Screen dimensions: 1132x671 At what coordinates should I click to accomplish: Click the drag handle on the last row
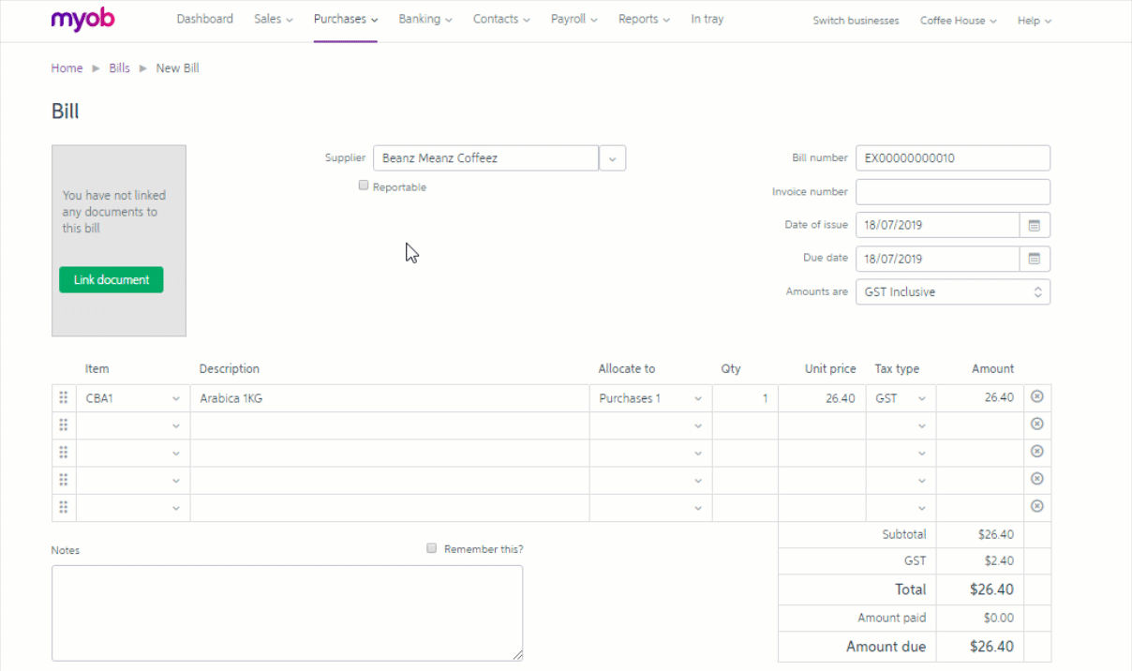pos(64,508)
